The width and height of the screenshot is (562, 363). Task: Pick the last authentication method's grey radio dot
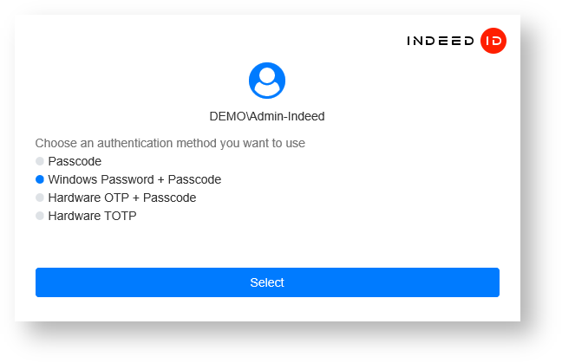[40, 216]
